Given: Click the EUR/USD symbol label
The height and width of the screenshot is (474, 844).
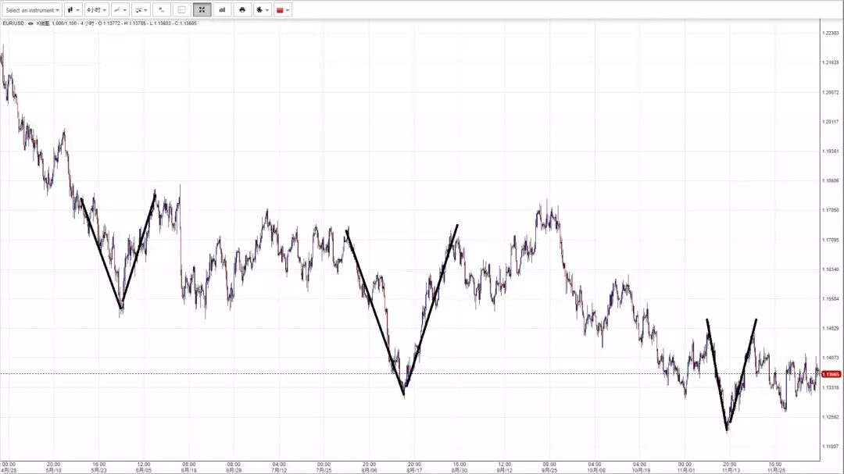Looking at the screenshot, I should point(13,23).
